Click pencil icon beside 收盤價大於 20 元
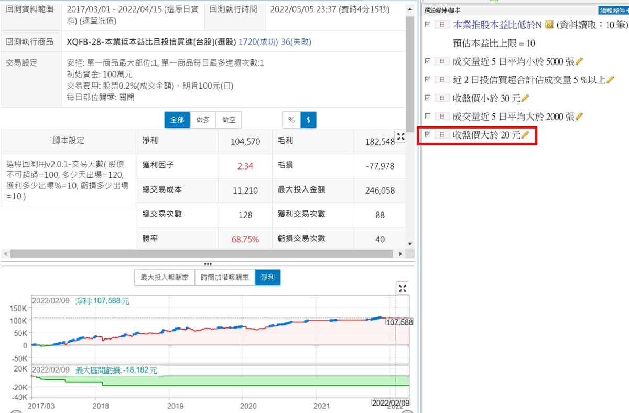Screen dimensions: 629x413 pyautogui.click(x=525, y=135)
